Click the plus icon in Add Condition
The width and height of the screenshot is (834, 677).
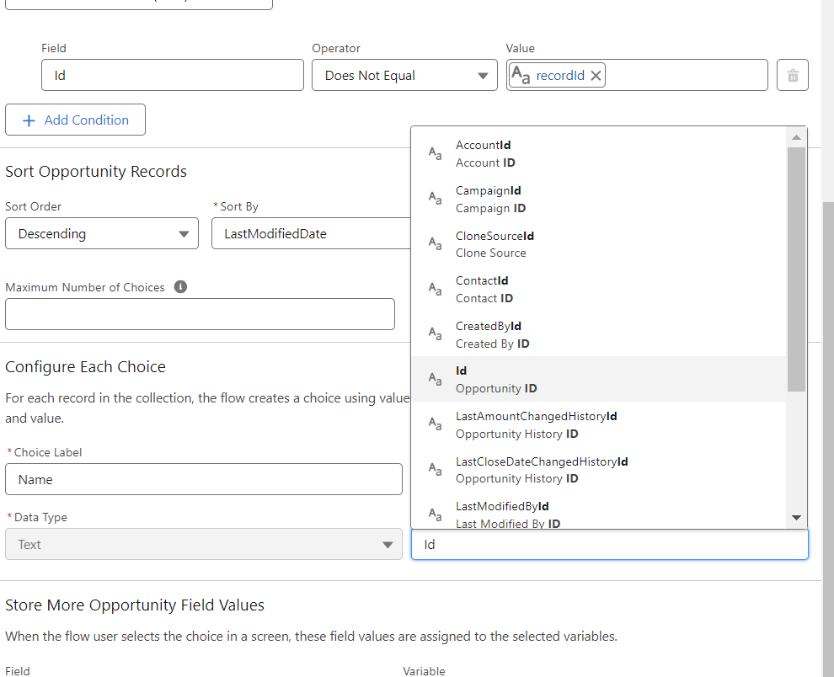pyautogui.click(x=29, y=120)
